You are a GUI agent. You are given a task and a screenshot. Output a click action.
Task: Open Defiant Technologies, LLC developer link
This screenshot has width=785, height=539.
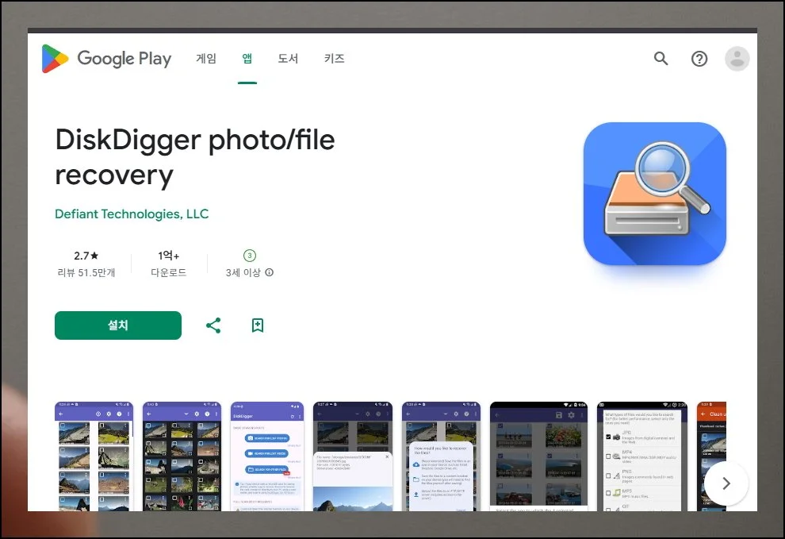(132, 214)
